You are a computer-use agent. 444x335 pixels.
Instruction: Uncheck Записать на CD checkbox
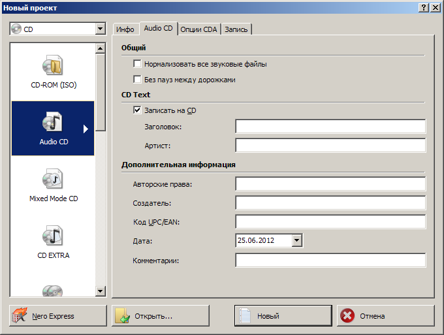click(137, 110)
